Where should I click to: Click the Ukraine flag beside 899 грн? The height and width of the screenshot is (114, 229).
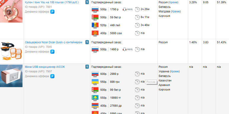(95, 82)
